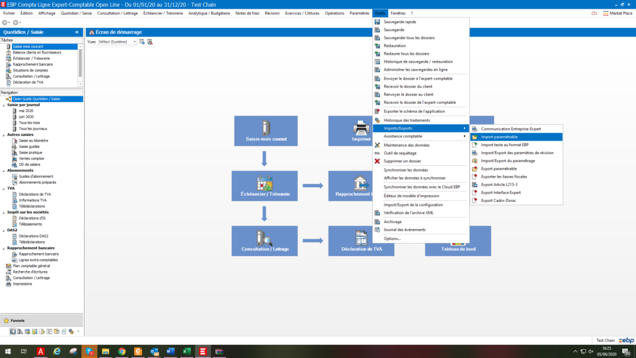Click the Favoris star icon
The height and width of the screenshot is (358, 636).
tap(6, 321)
